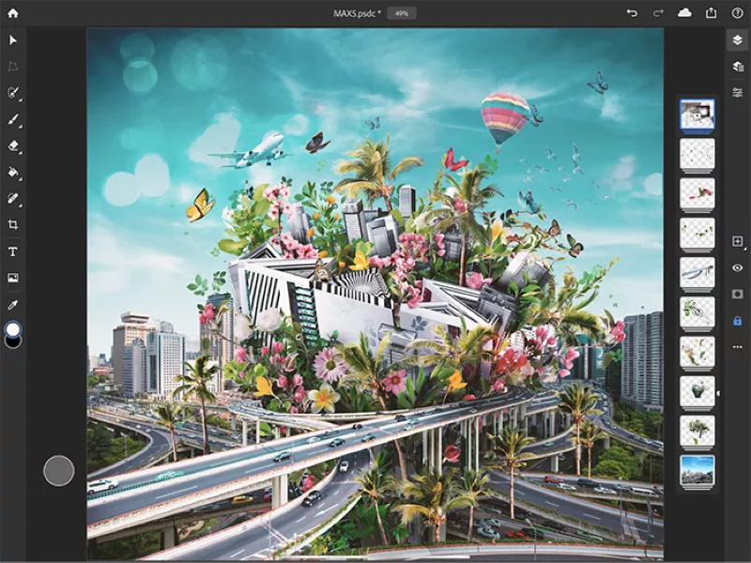Click the 49% zoom level
Viewport: 751px width, 563px height.
click(402, 13)
